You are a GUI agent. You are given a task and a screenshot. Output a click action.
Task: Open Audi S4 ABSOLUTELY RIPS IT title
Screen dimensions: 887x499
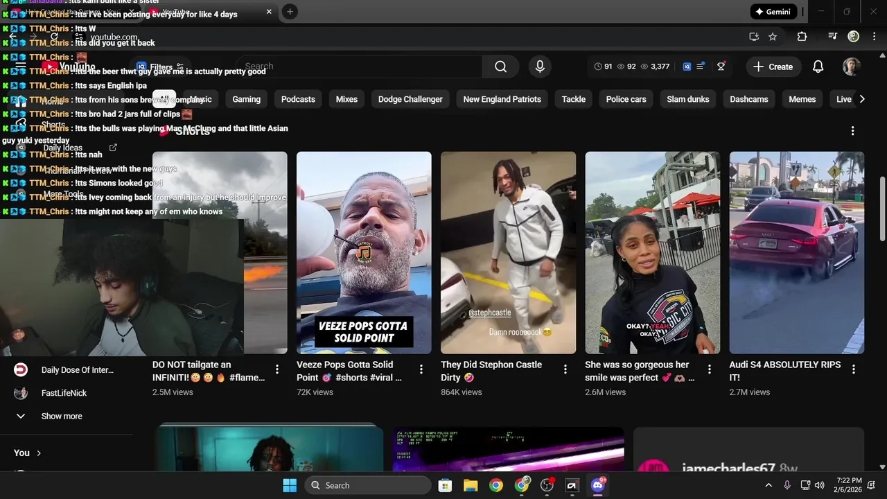(x=785, y=371)
